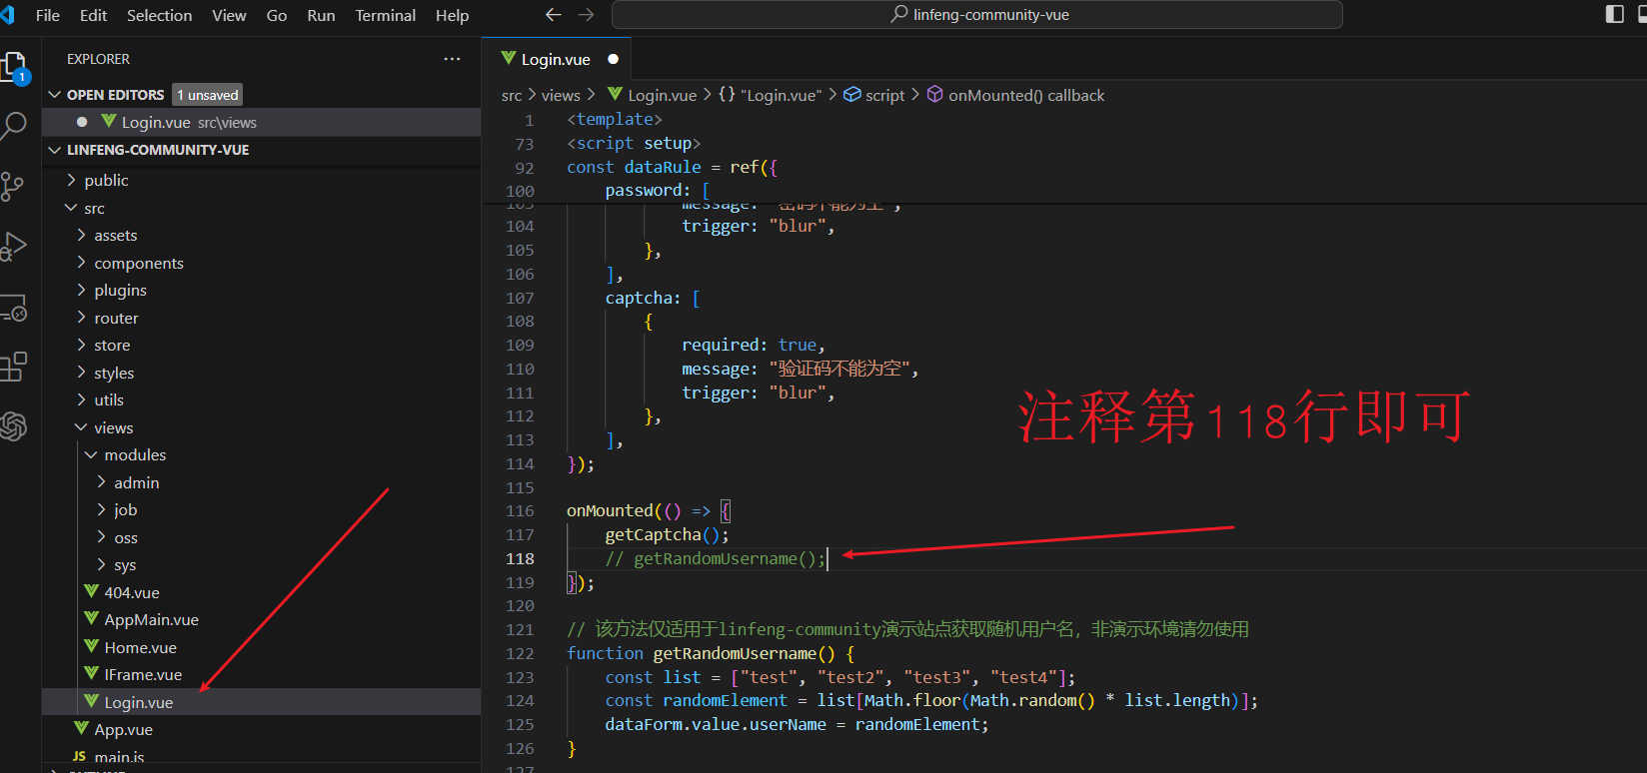Collapse the OPEN EDITORS section
The height and width of the screenshot is (773, 1647).
click(55, 95)
